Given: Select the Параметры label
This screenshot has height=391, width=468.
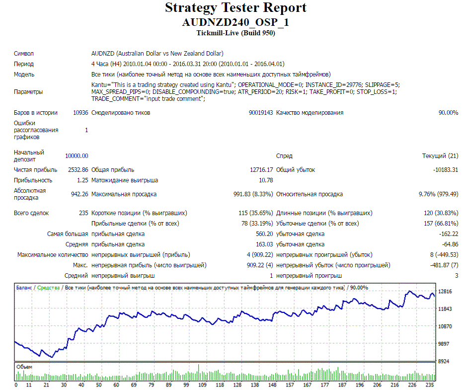Looking at the screenshot, I should (28, 91).
